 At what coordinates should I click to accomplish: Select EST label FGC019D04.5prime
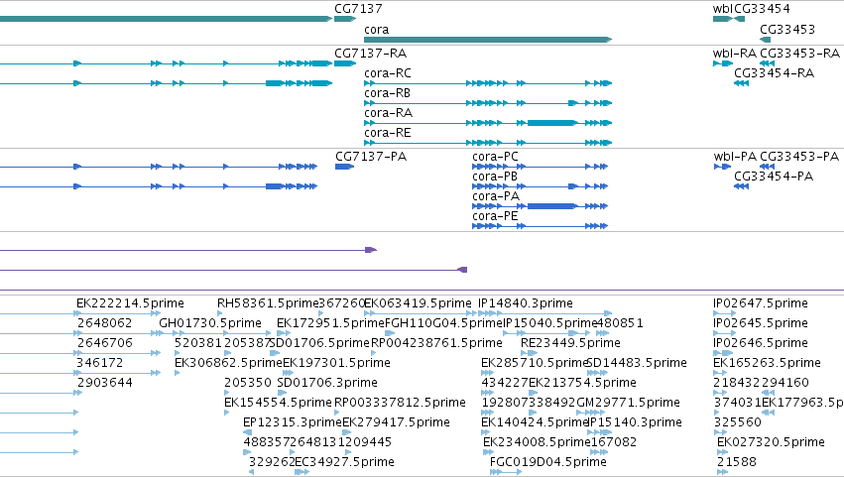point(547,463)
